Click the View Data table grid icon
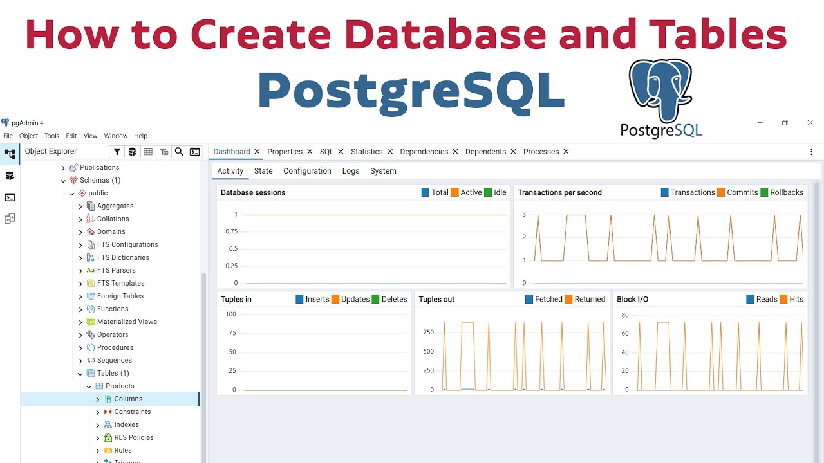 pos(148,152)
